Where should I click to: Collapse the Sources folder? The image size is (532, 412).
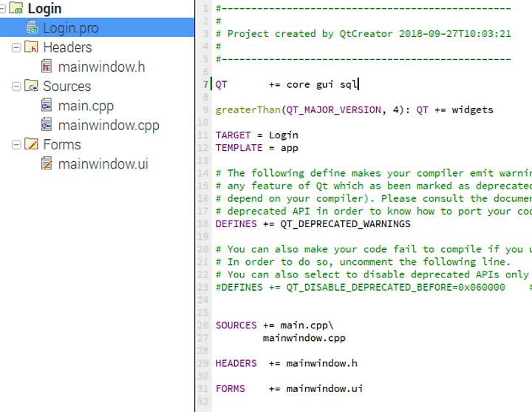pos(16,87)
